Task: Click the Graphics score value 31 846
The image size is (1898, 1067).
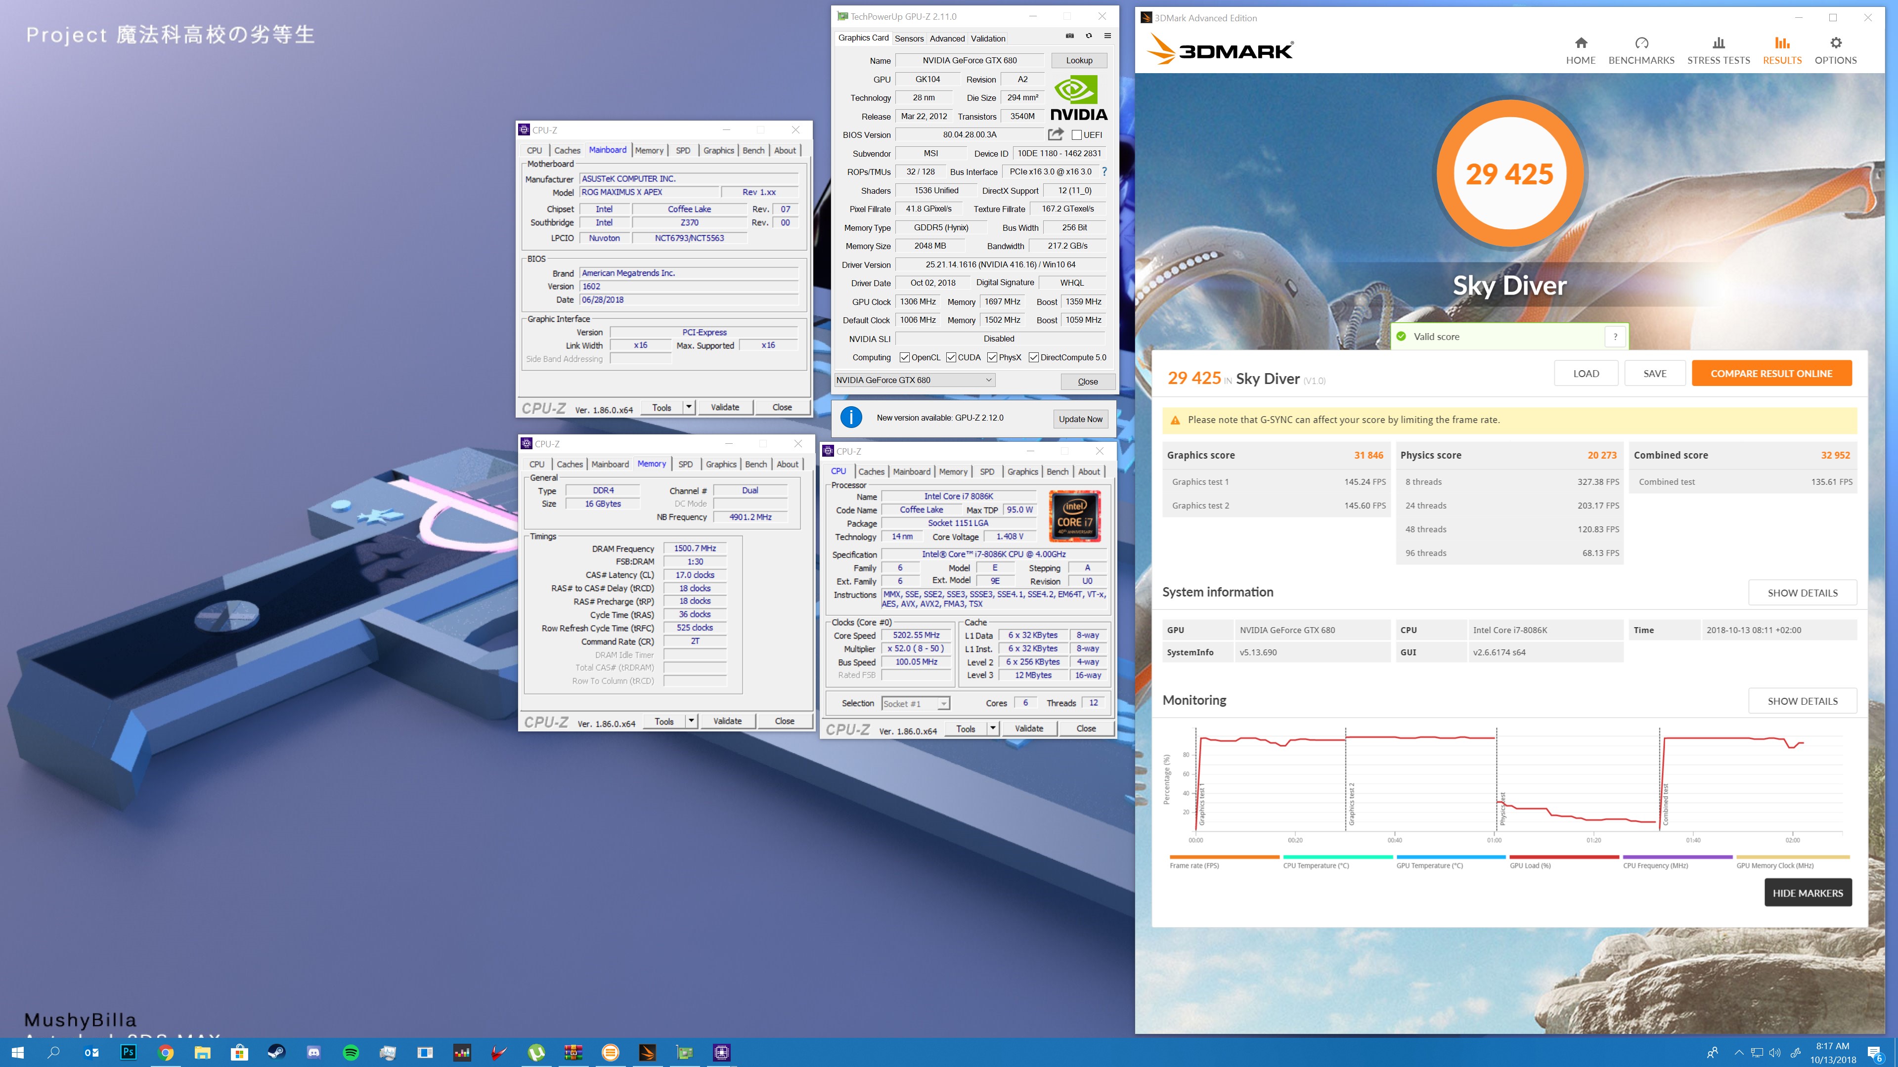Action: click(1368, 455)
